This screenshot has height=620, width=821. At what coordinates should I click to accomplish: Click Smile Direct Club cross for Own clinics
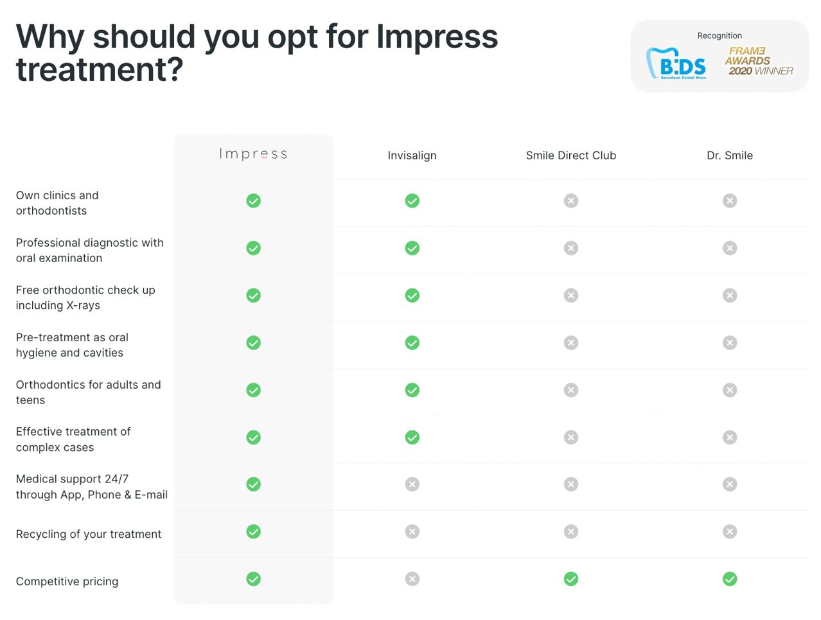[x=571, y=201]
